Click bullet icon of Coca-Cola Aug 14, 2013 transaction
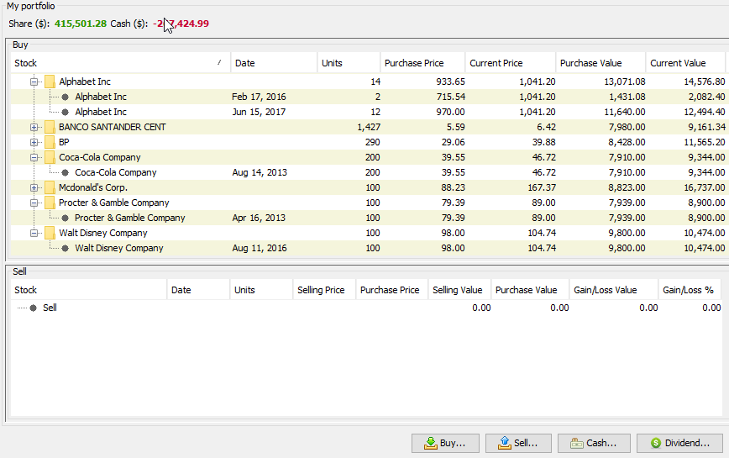The width and height of the screenshot is (729, 458). click(x=66, y=172)
